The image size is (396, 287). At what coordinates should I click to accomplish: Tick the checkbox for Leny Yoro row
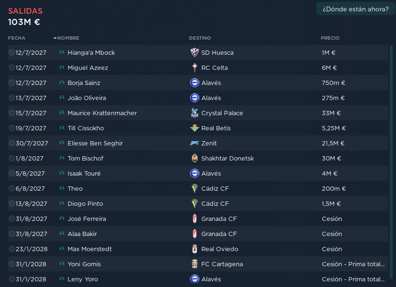(12, 279)
